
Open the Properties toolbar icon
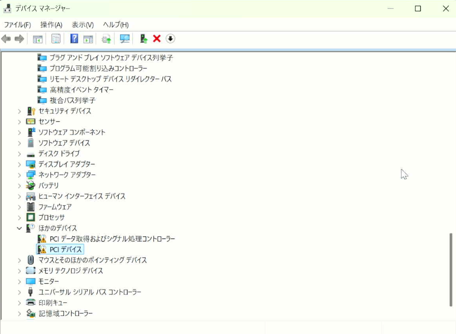tap(56, 38)
